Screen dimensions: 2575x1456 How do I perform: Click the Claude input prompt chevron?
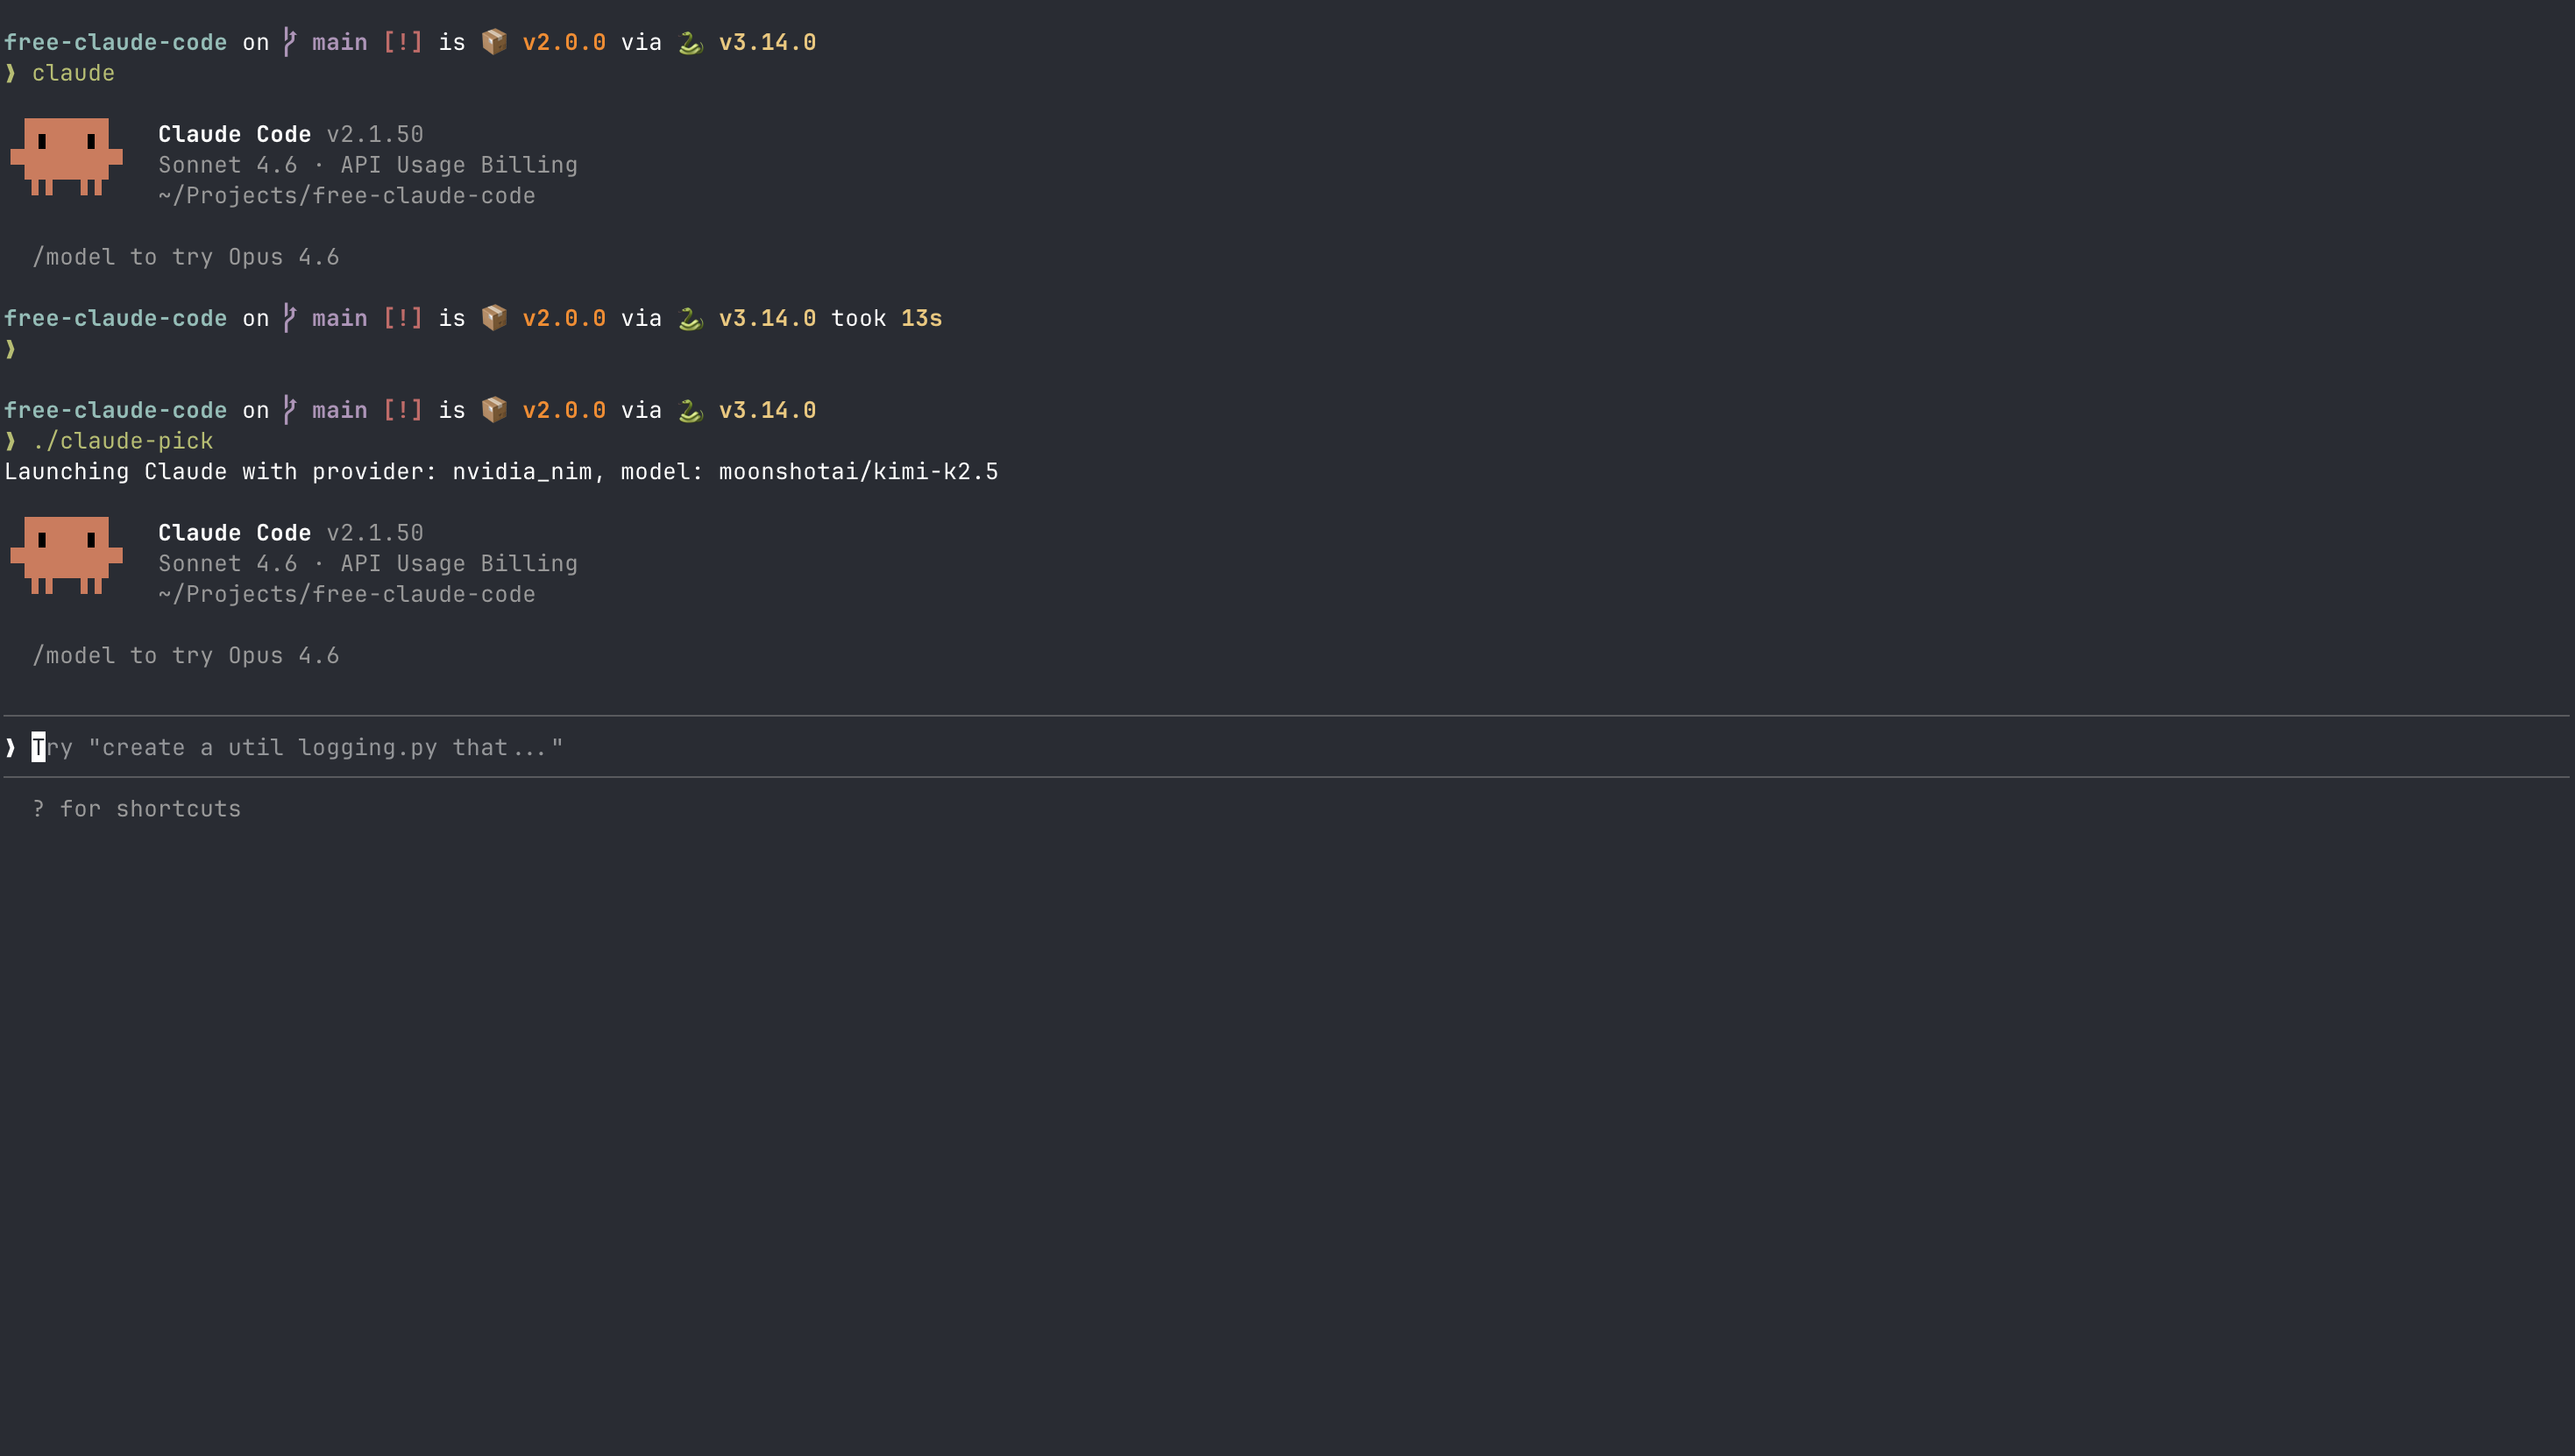[11, 747]
